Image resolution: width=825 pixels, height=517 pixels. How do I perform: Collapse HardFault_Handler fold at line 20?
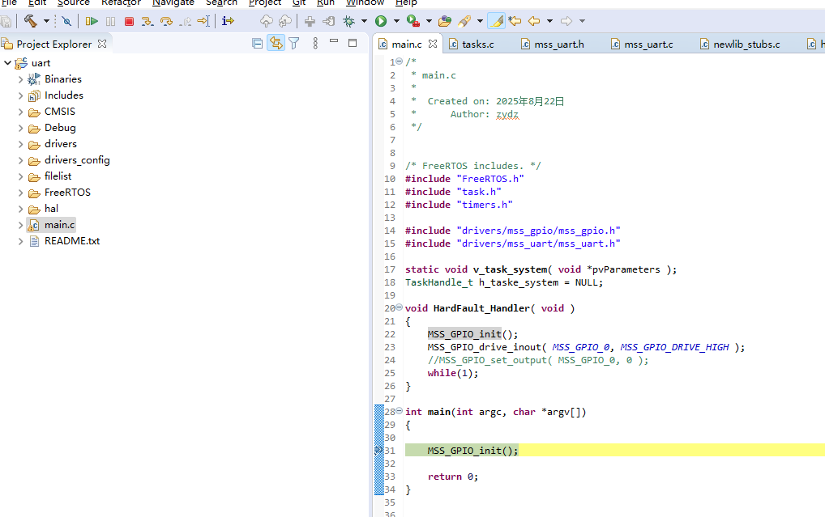[400, 307]
